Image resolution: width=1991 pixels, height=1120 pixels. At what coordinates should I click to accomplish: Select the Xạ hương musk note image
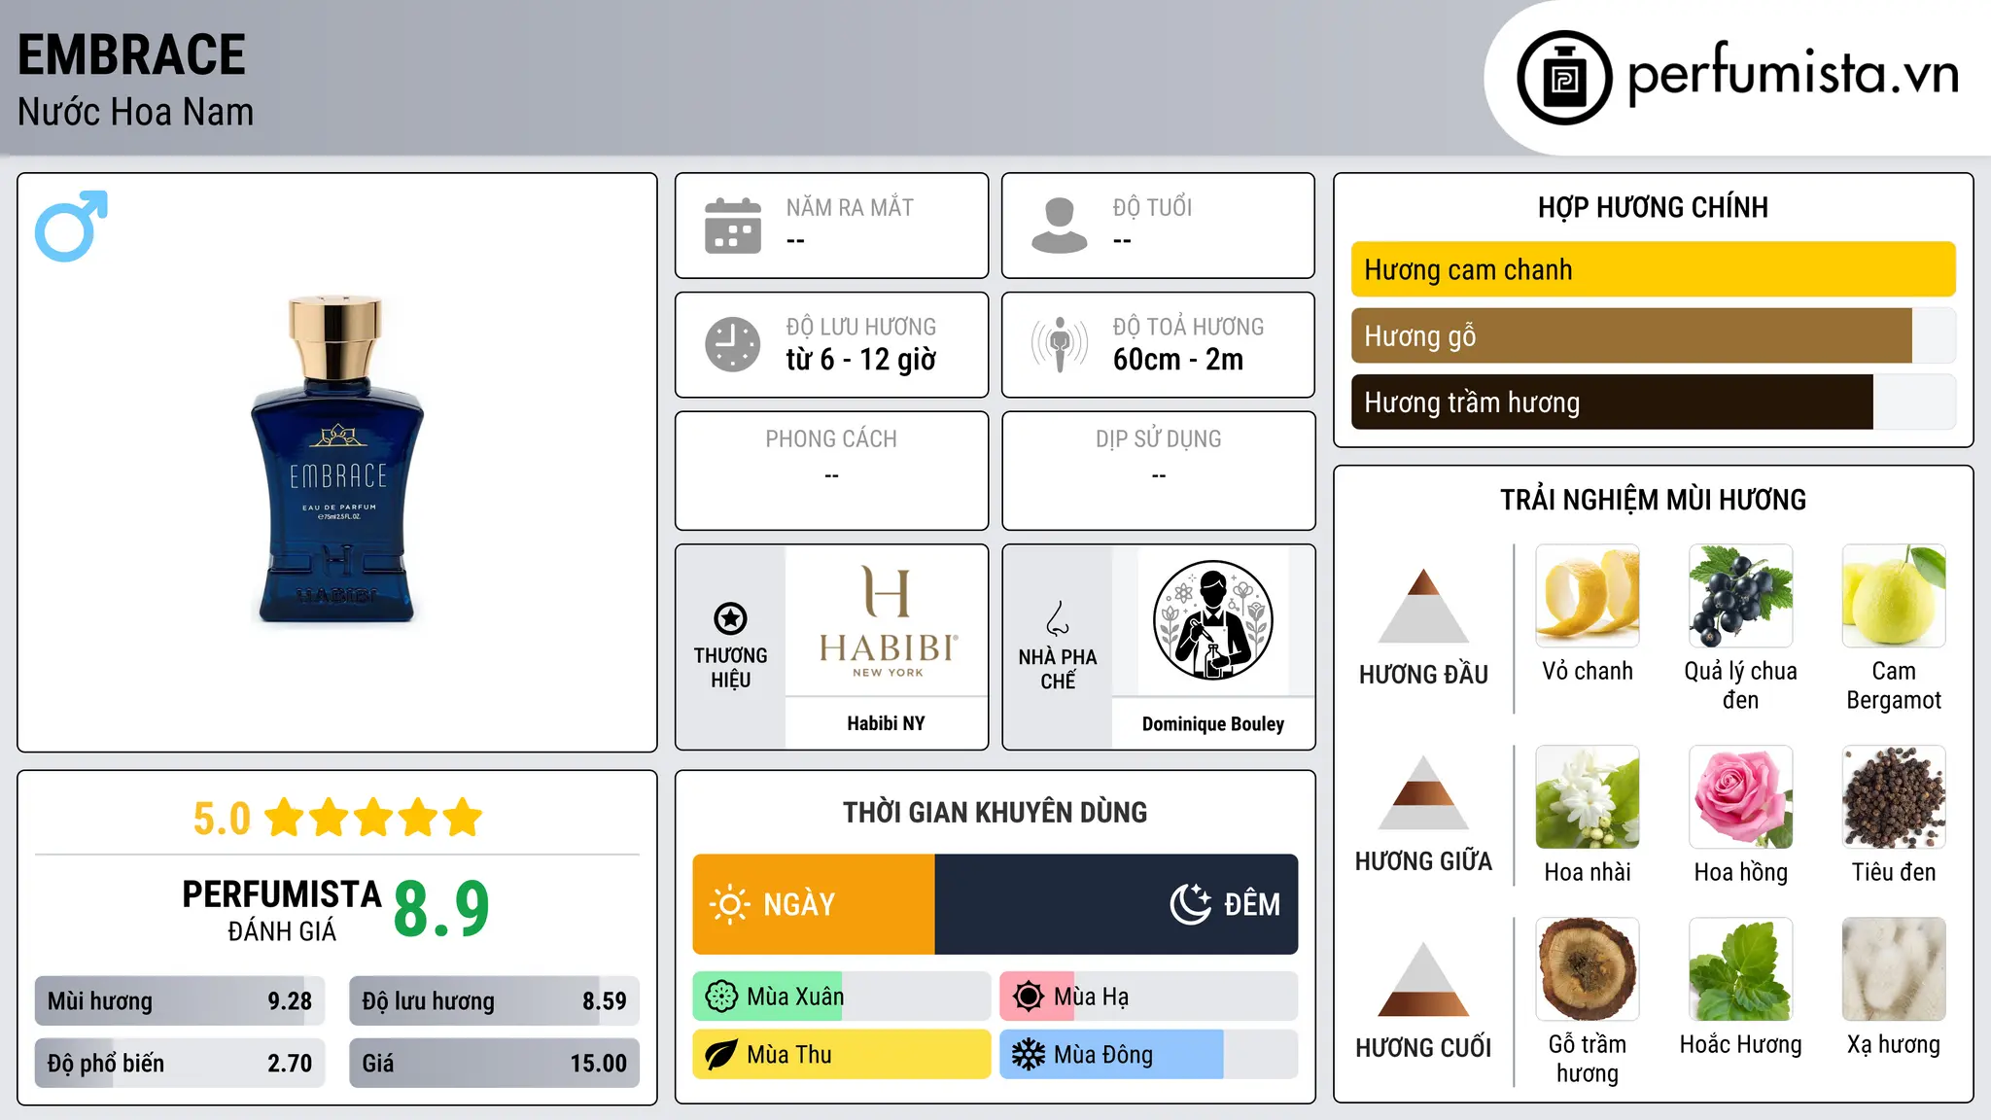pos(1894,969)
